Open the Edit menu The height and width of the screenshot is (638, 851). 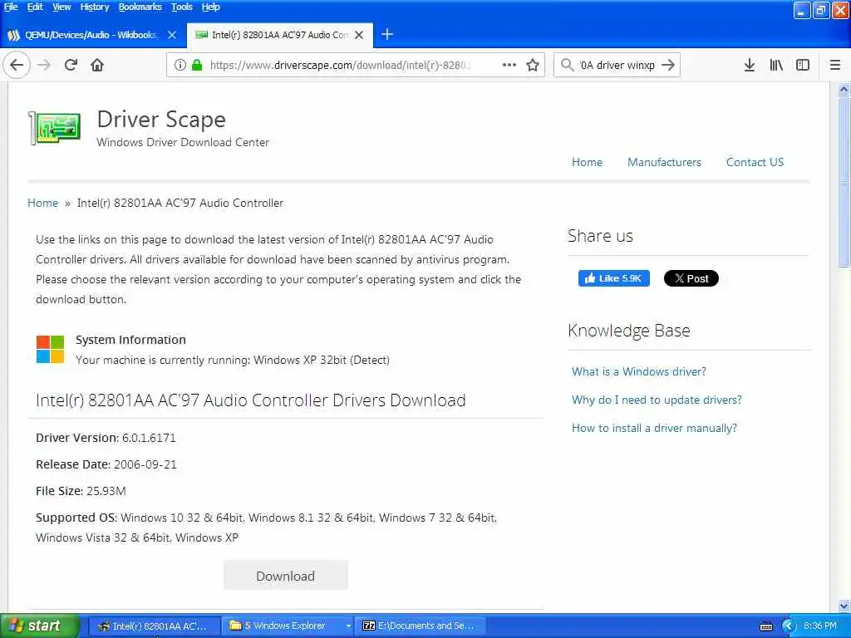pyautogui.click(x=35, y=7)
